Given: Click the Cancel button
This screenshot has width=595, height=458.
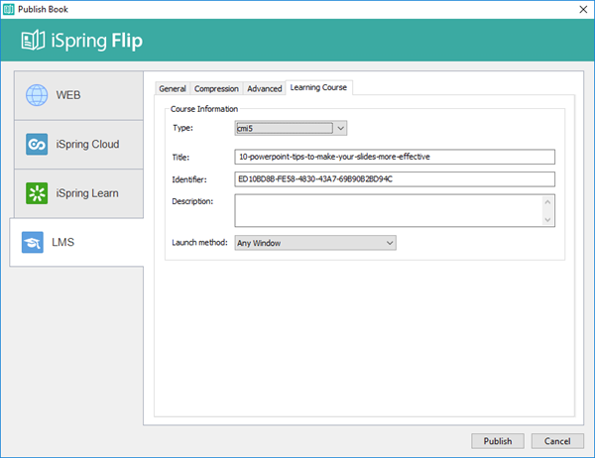Looking at the screenshot, I should 557,441.
